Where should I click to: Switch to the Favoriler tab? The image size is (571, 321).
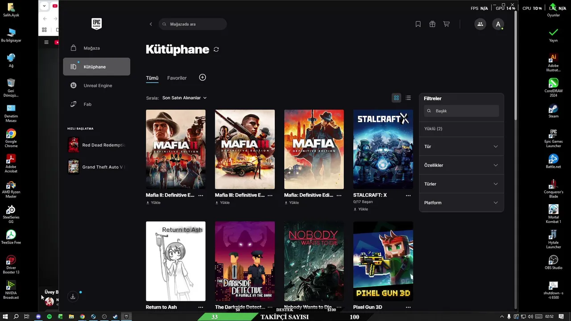[177, 78]
